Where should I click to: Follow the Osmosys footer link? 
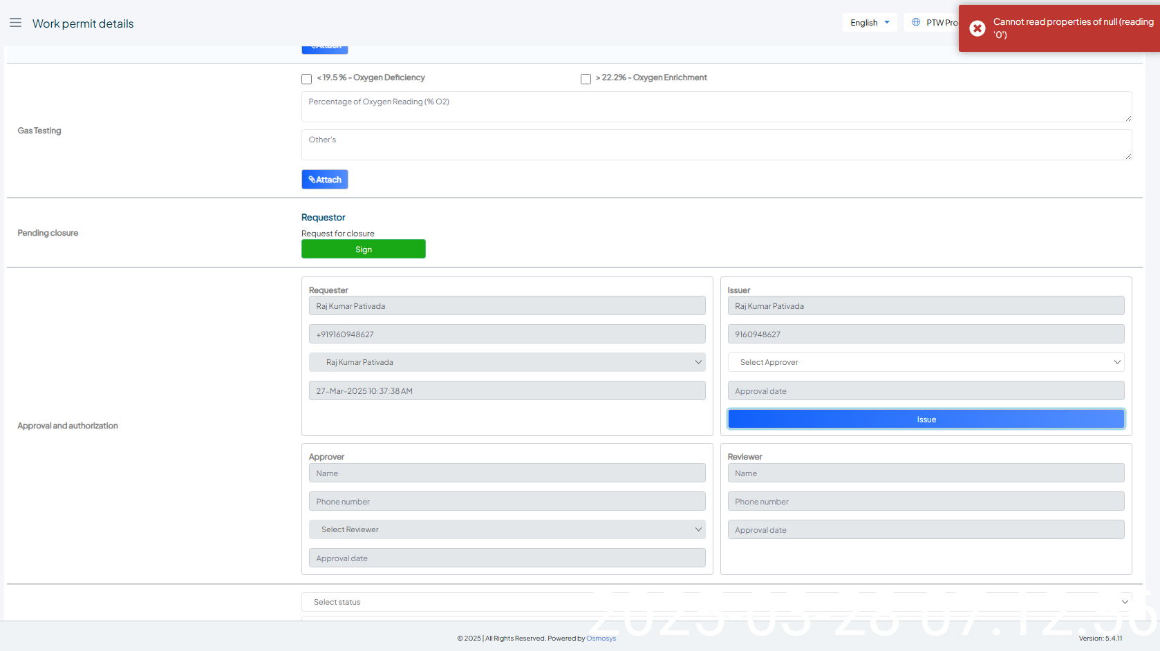point(601,639)
